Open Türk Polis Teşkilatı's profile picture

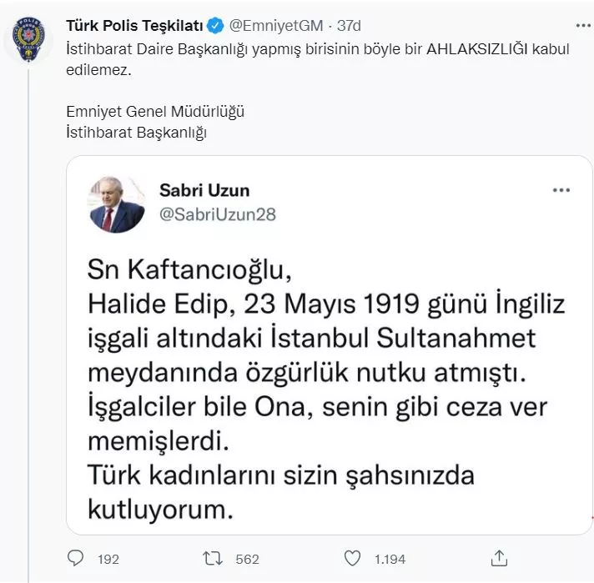[x=30, y=40]
